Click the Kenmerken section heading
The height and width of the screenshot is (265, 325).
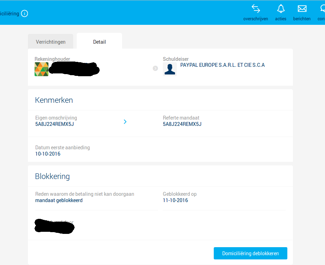point(54,100)
